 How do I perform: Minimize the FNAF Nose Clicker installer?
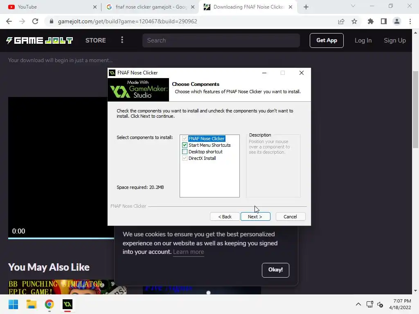click(x=264, y=73)
